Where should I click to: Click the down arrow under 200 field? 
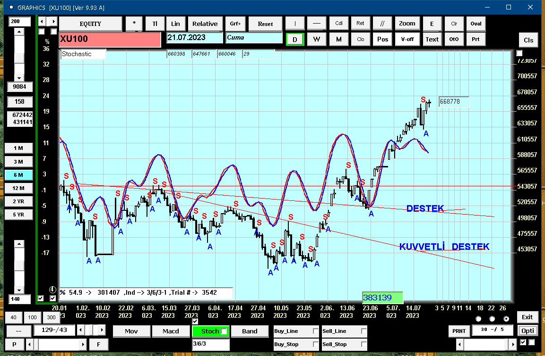19,78
